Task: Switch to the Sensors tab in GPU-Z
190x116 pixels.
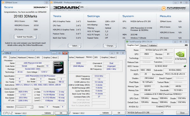Action: pyautogui.click(x=144, y=46)
